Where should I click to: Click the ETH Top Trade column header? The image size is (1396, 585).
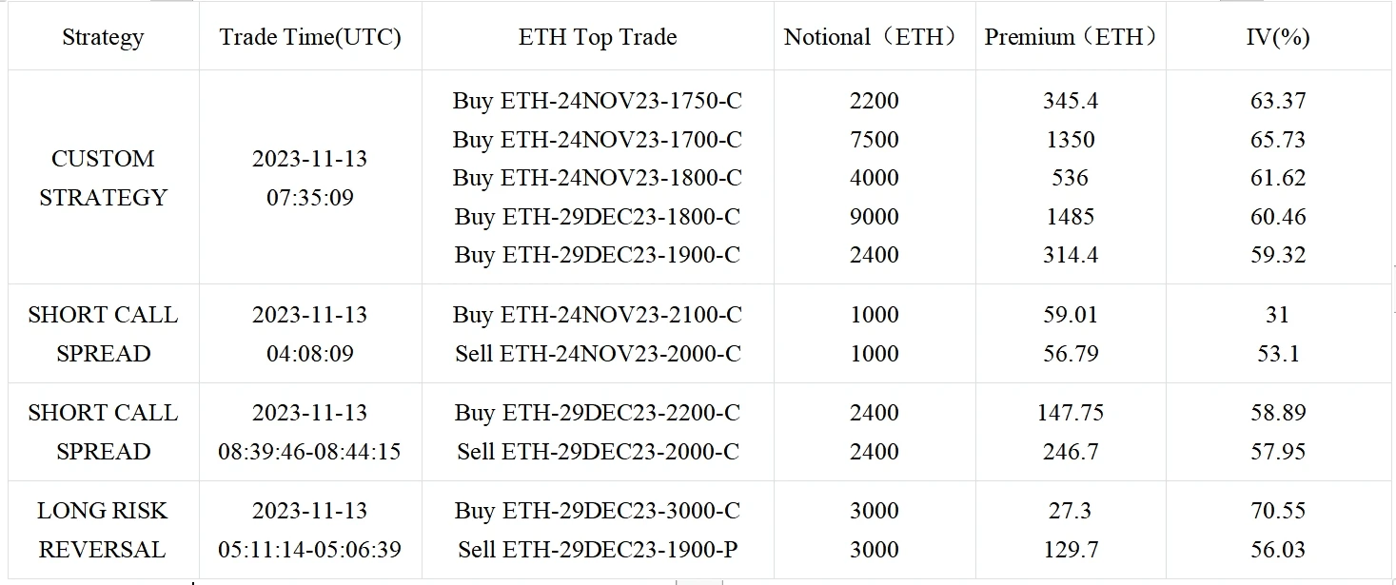pyautogui.click(x=598, y=37)
